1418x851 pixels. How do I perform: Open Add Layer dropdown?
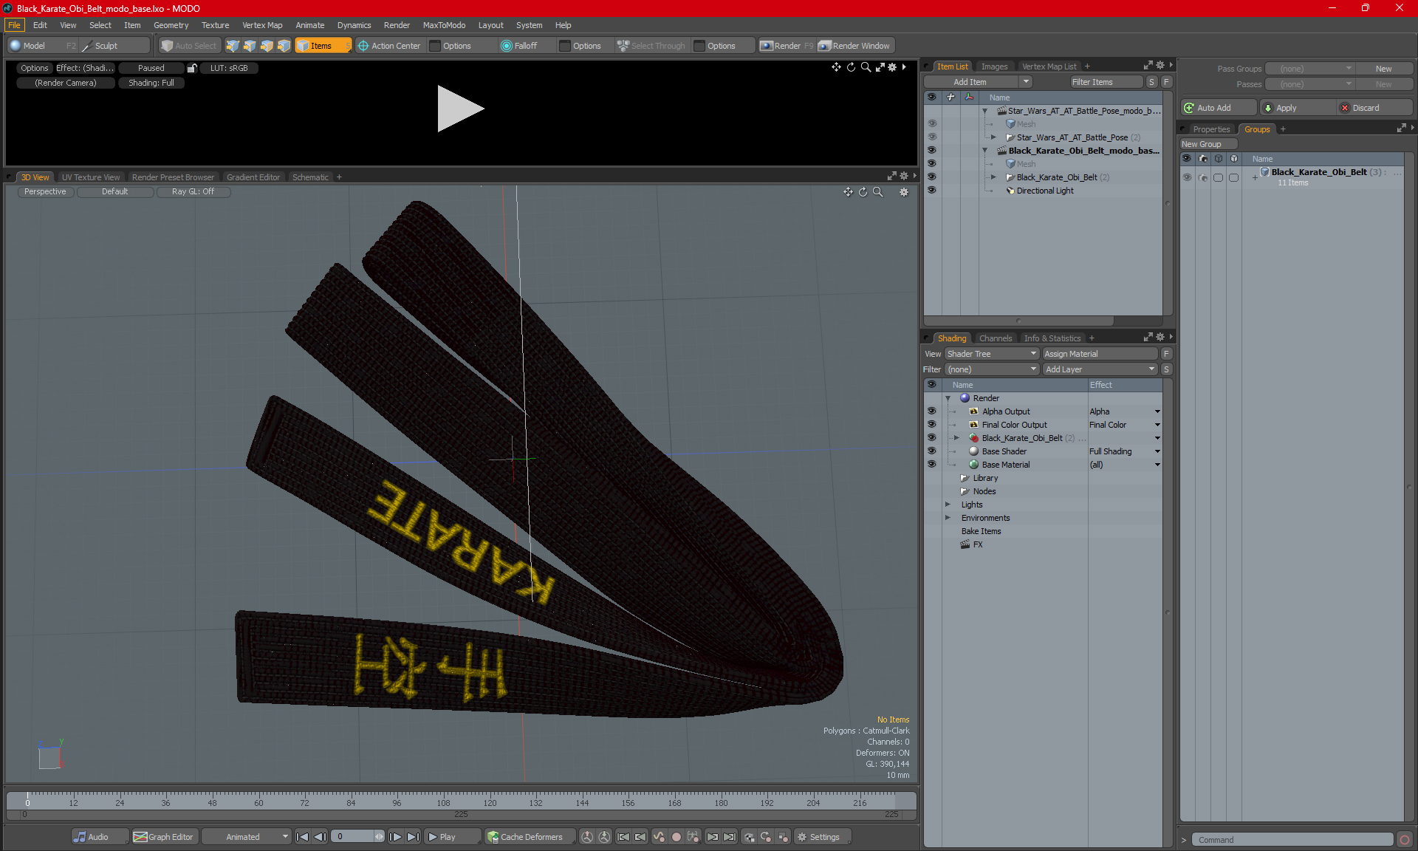(x=1100, y=369)
